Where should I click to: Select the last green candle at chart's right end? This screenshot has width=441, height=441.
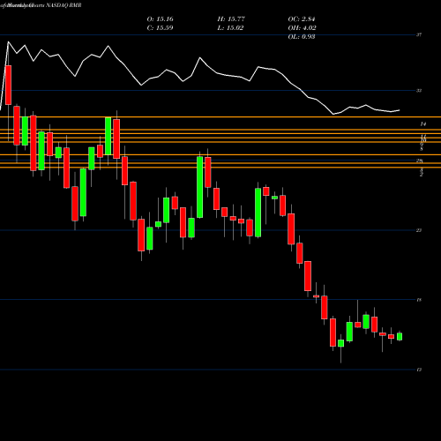pos(400,336)
